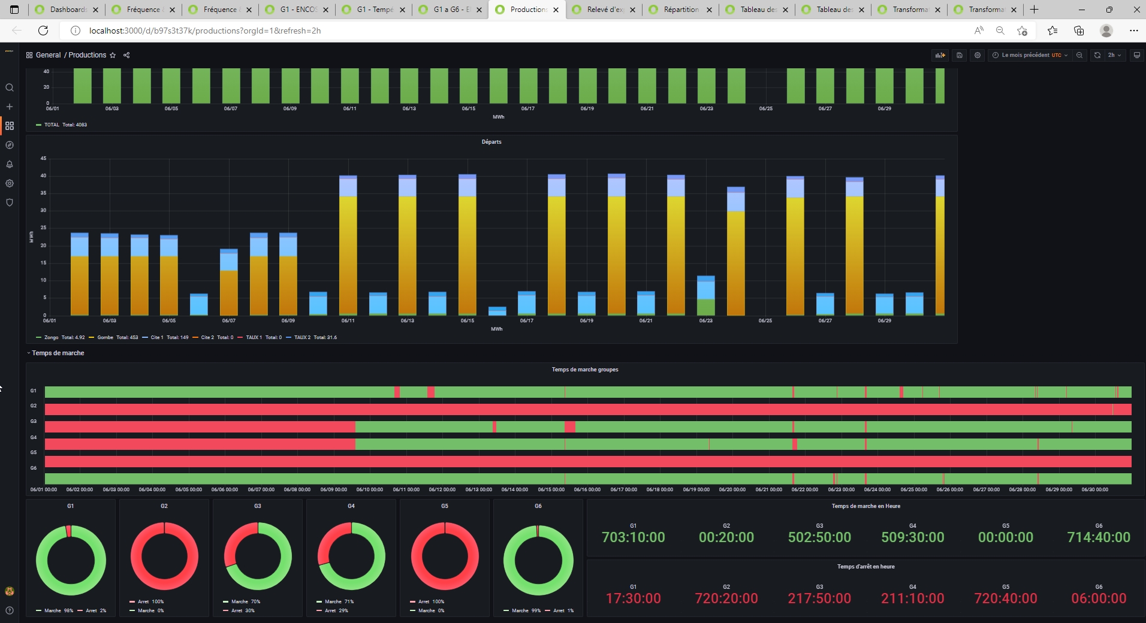
Task: Open dashboard settings gear in top bar
Action: click(978, 55)
